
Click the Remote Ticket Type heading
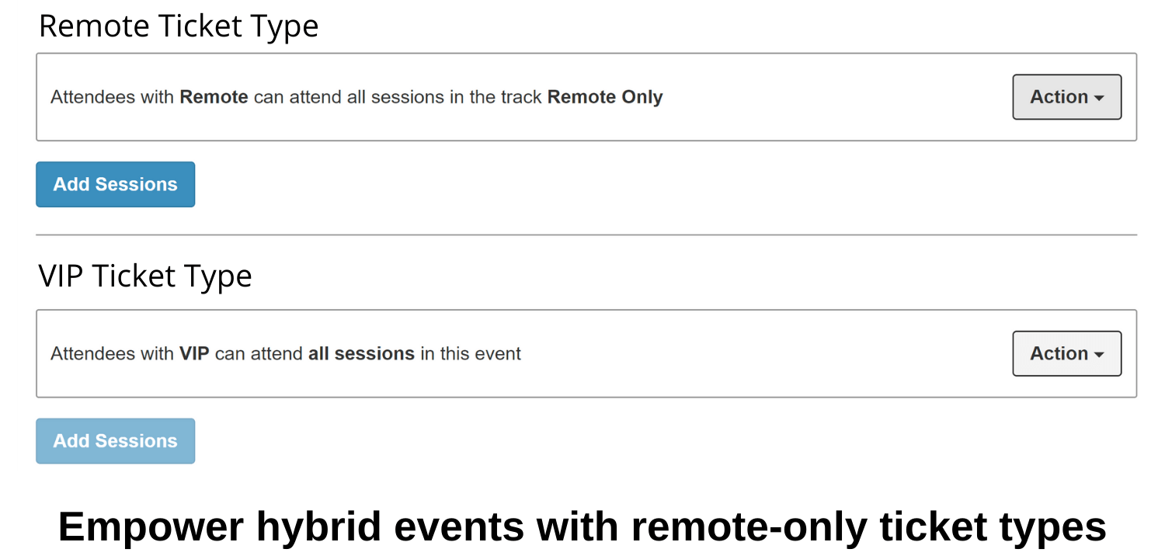click(x=179, y=26)
